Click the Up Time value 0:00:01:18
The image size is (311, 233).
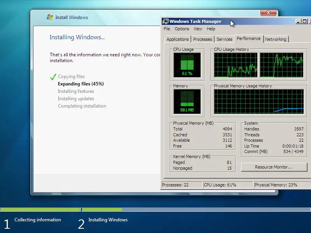point(293,146)
